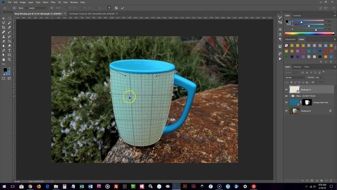Open File Explorer from the taskbar

coord(56,186)
